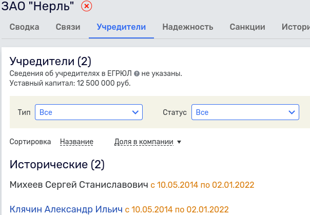Go to the Надежность tab
This screenshot has width=310, height=215.
tap(188, 27)
